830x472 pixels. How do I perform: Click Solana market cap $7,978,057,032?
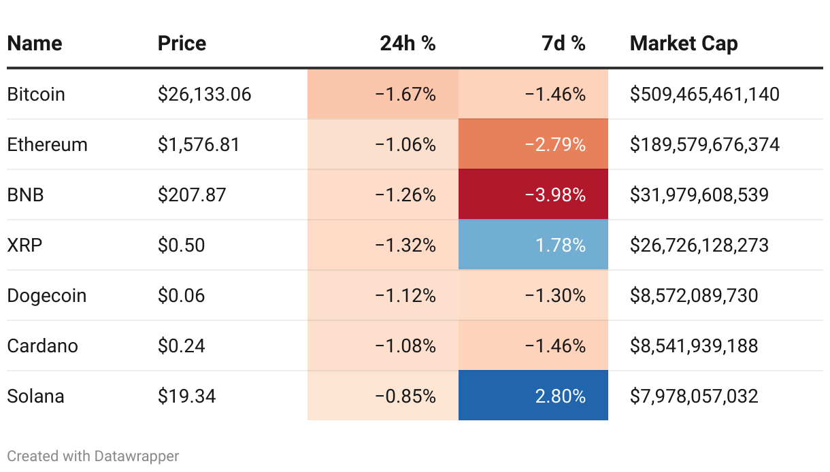694,396
